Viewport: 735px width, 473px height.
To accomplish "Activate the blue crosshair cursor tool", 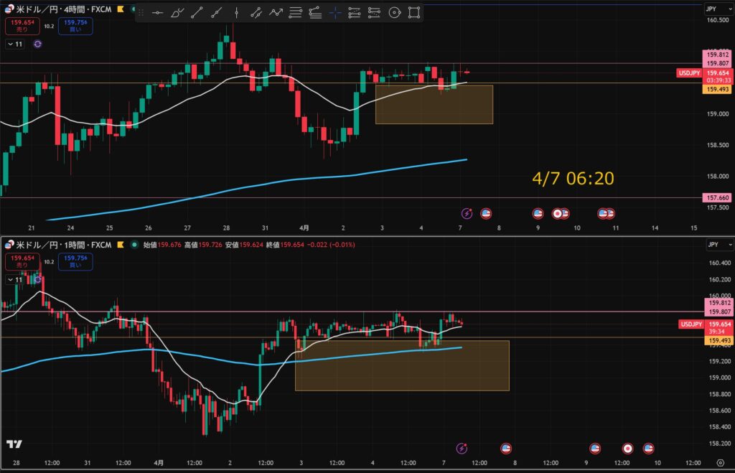I will pyautogui.click(x=334, y=12).
